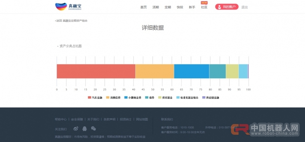Toggle the 小额现金贷 legend swatch
The height and width of the screenshot is (142, 305).
click(x=126, y=98)
